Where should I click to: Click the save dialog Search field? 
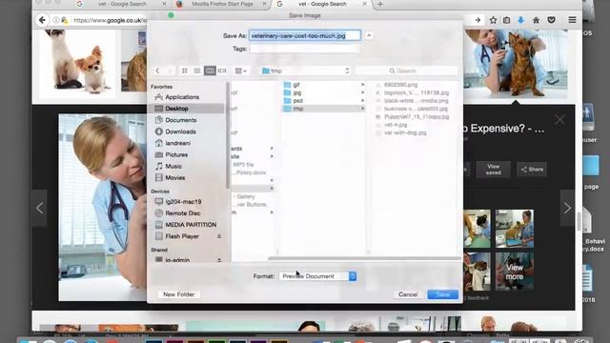406,71
